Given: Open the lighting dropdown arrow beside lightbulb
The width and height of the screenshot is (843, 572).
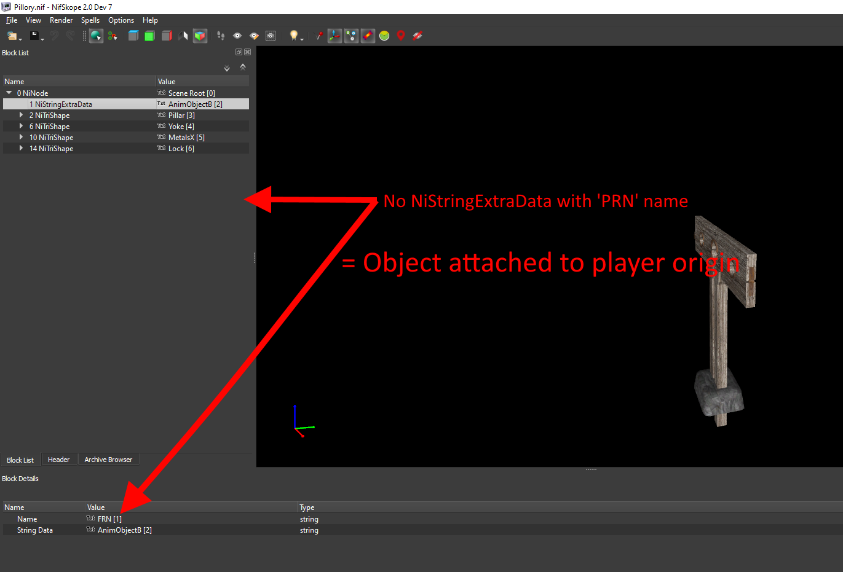Looking at the screenshot, I should pos(302,39).
